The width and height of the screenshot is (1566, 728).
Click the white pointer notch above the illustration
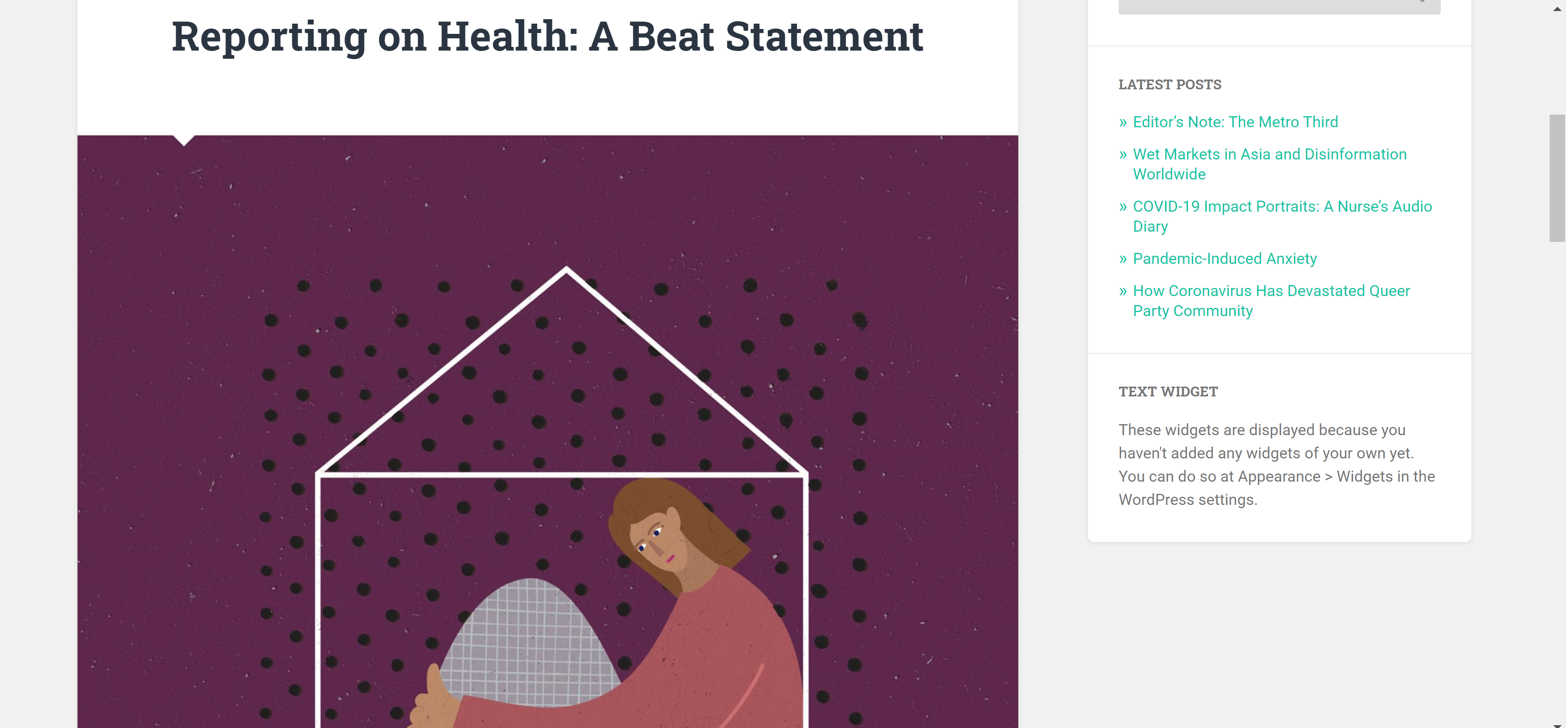pos(184,140)
